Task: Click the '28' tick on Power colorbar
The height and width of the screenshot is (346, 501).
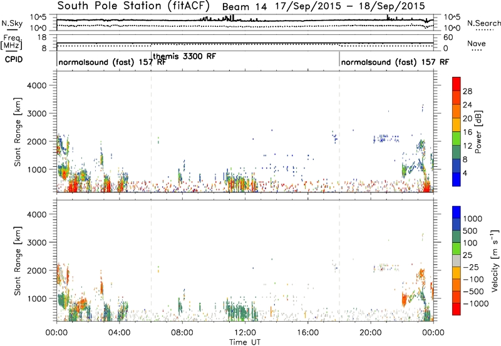Action: 467,91
